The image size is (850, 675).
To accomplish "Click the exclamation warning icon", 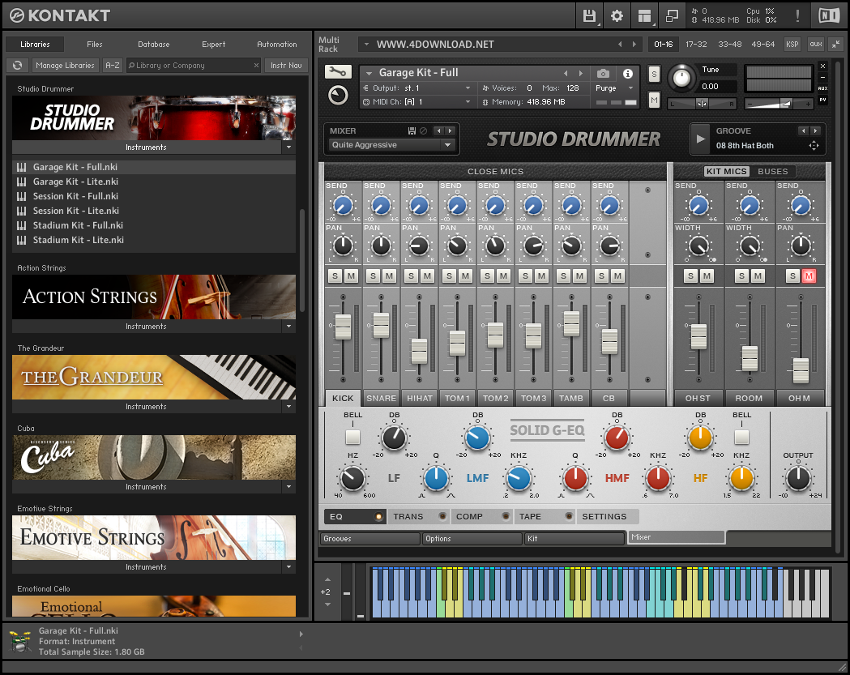I will click(x=797, y=15).
